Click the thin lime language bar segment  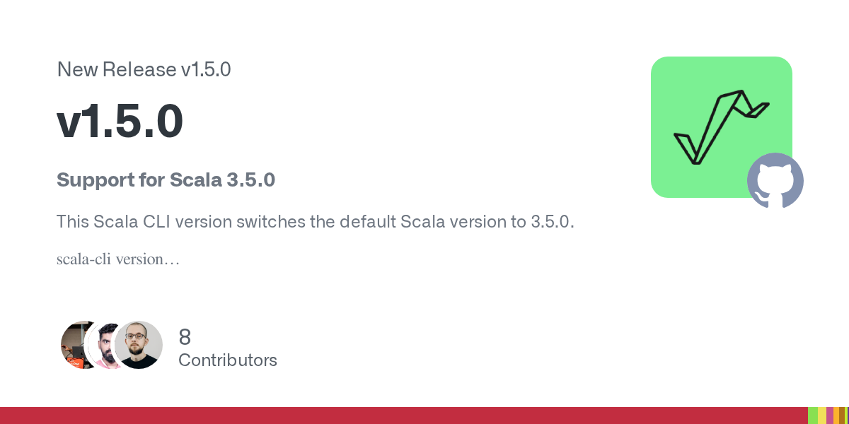pyautogui.click(x=845, y=416)
